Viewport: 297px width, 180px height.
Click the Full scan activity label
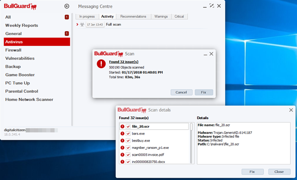pyautogui.click(x=114, y=24)
